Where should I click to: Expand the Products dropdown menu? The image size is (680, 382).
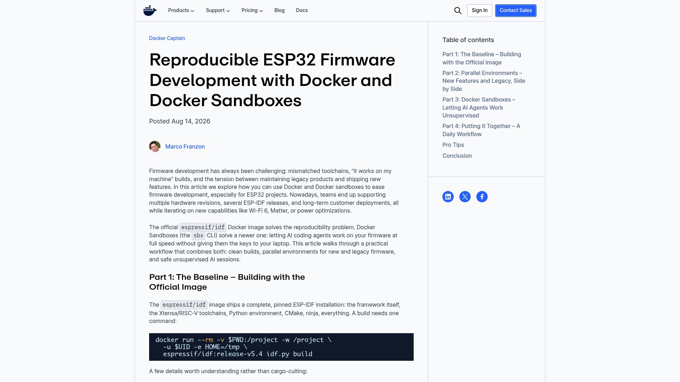(x=181, y=10)
